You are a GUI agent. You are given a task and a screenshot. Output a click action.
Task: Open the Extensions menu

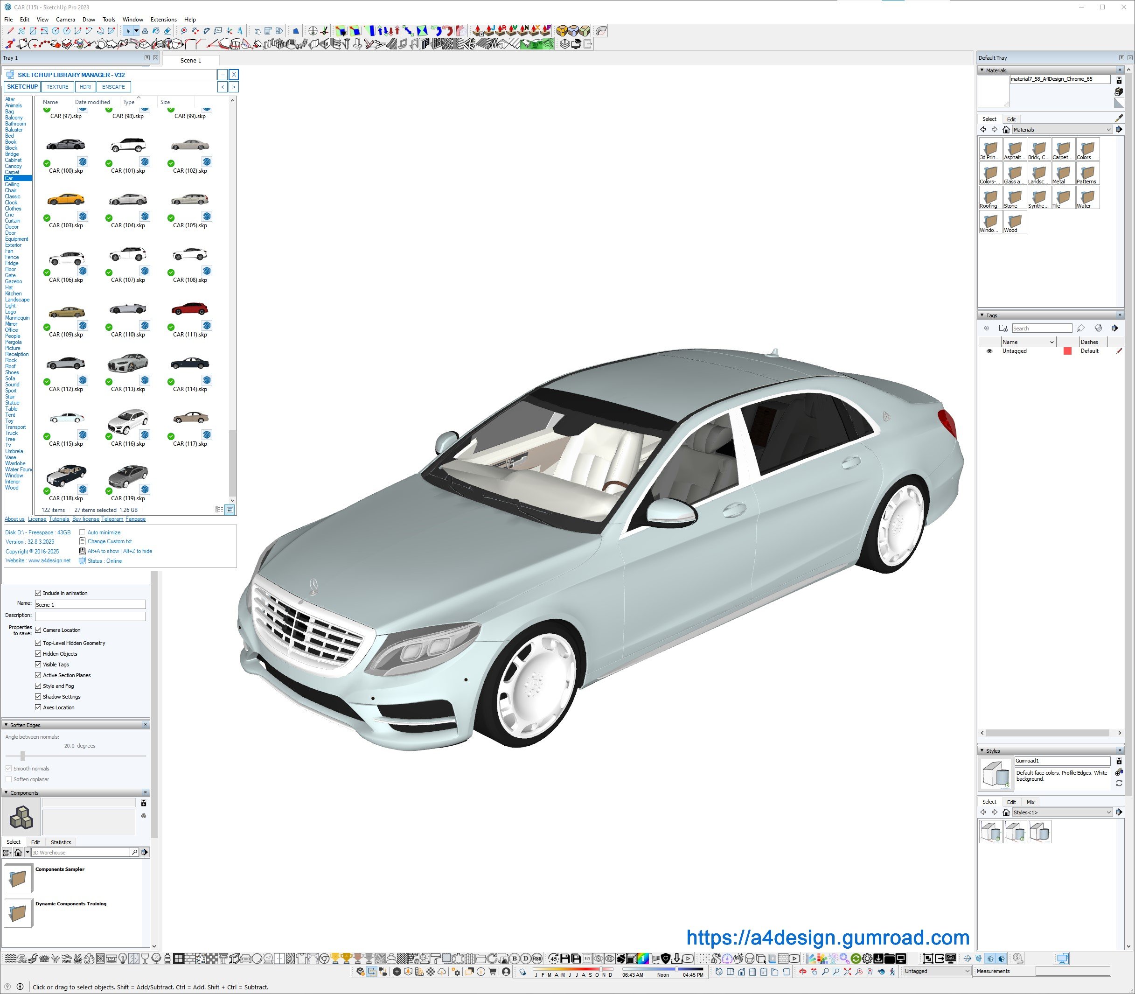click(163, 20)
